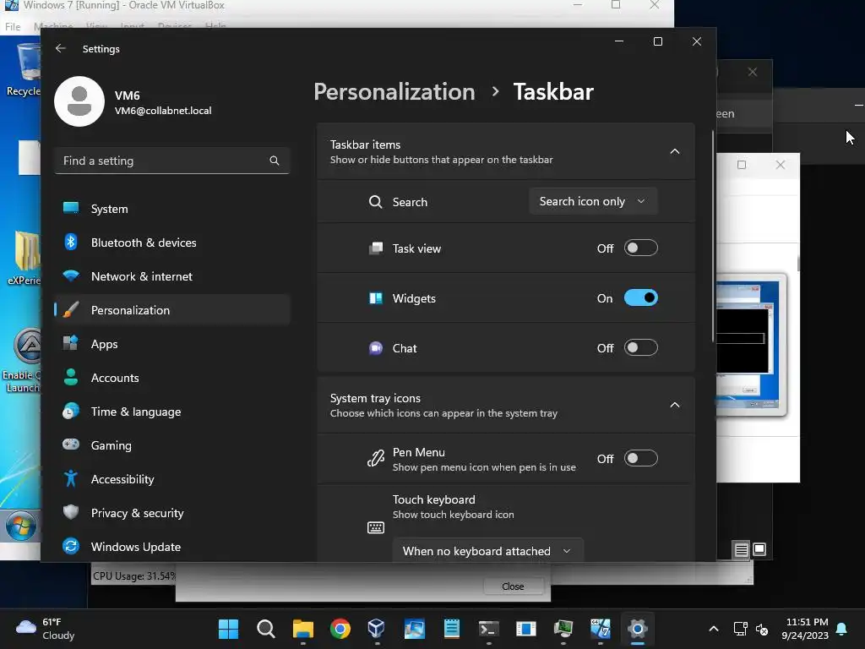Click the Bluetooth icon in sidebar

coord(71,242)
